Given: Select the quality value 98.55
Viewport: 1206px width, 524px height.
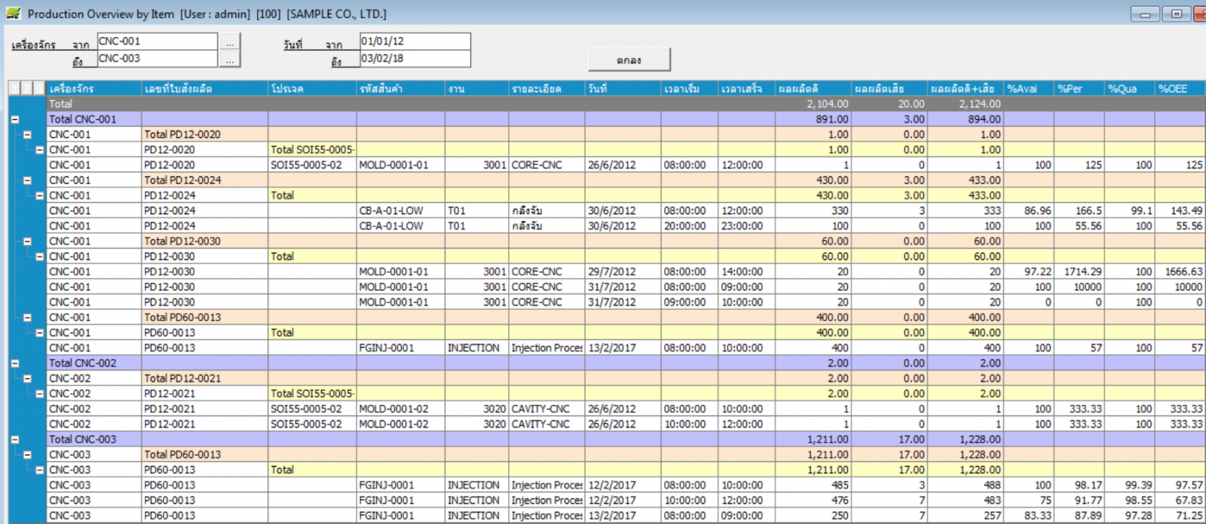Looking at the screenshot, I should point(1129,501).
